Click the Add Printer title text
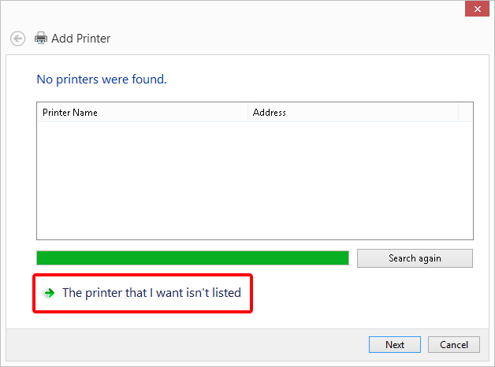This screenshot has height=367, width=495. tap(80, 38)
